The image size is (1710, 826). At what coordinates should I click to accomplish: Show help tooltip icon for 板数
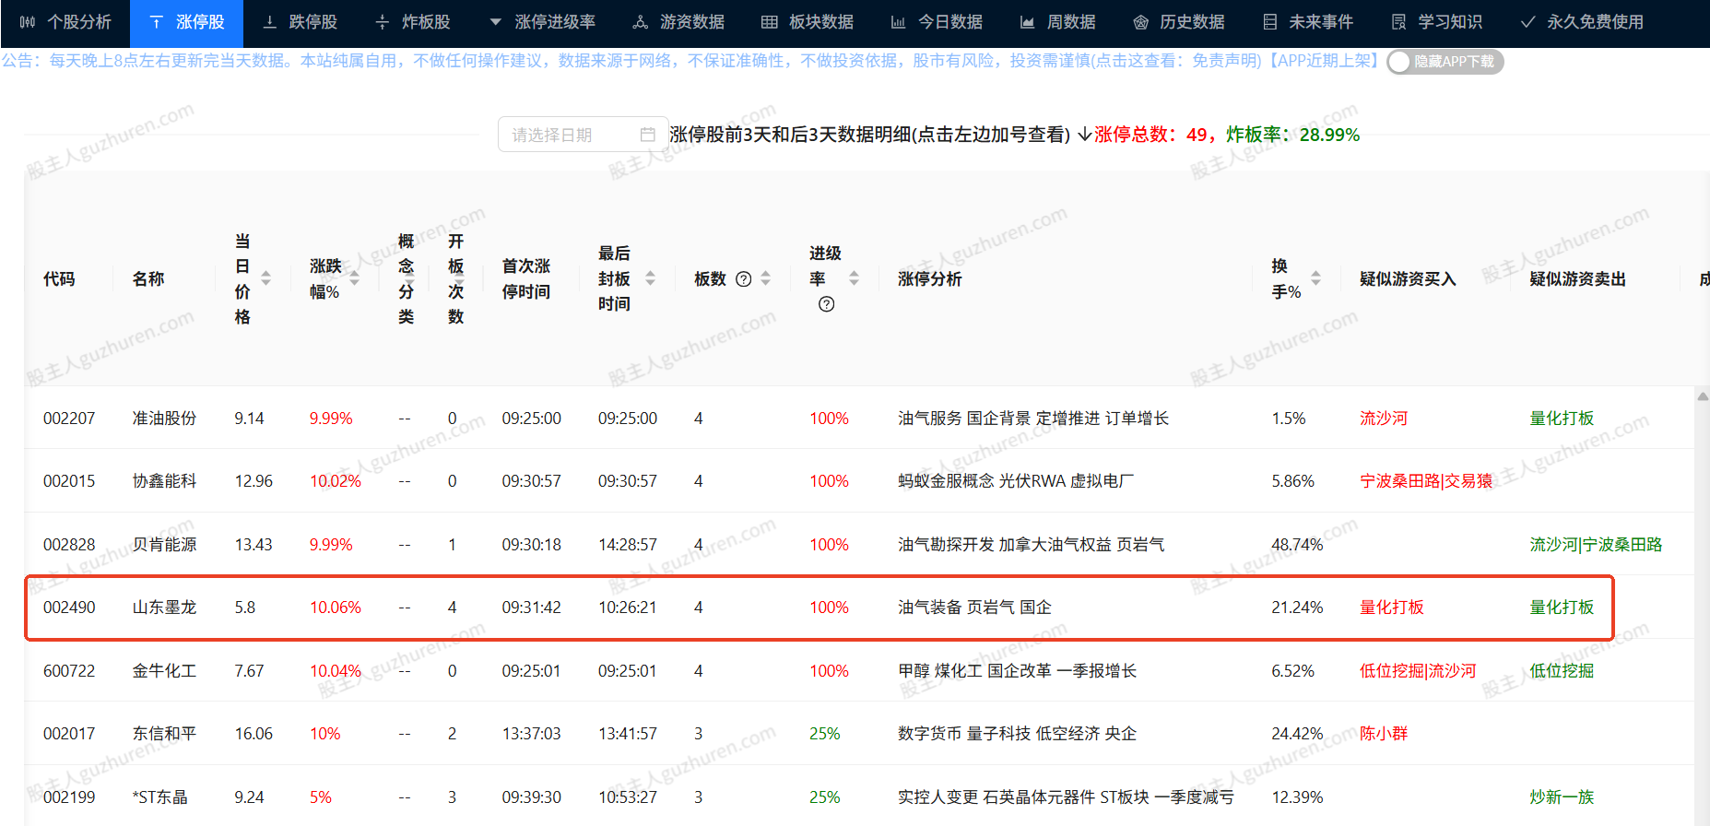744,279
